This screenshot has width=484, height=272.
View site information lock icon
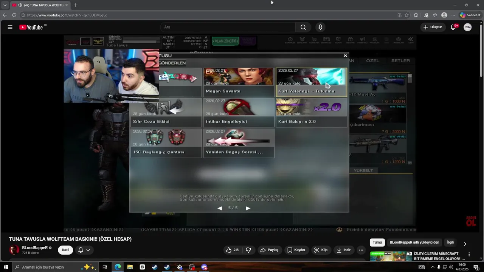(x=23, y=15)
